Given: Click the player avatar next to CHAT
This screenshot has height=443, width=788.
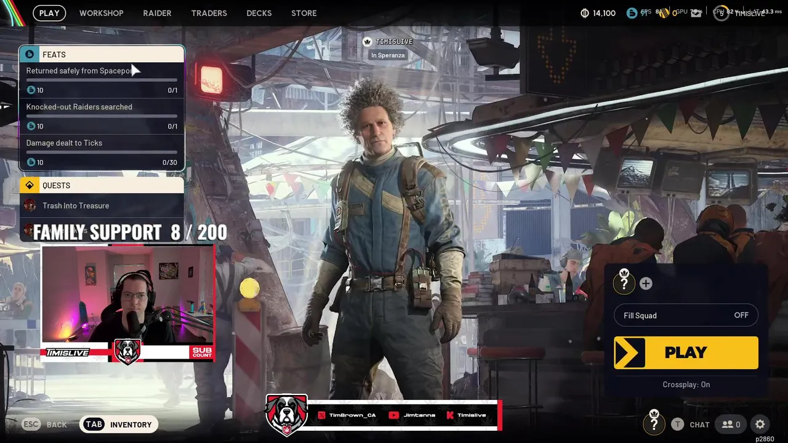Looking at the screenshot, I should (x=654, y=423).
